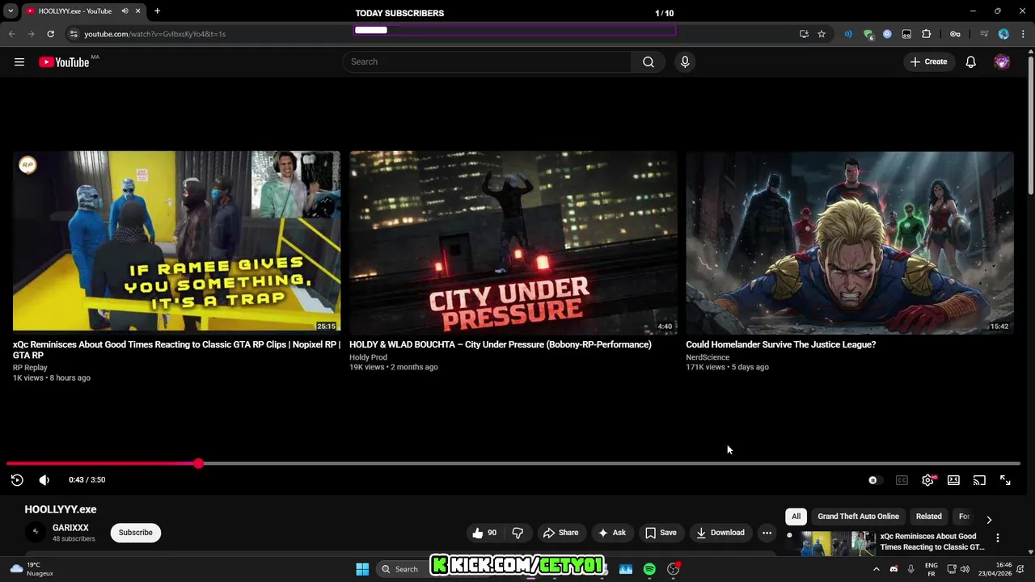Open the HOLDY & WLAD BOUCHTA video title

pyautogui.click(x=501, y=344)
